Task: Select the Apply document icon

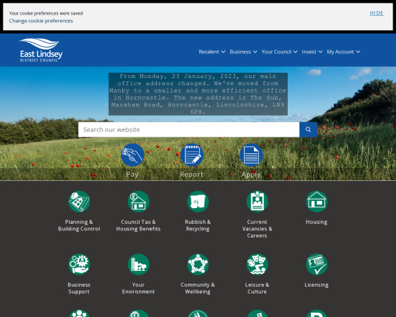Action: click(251, 155)
